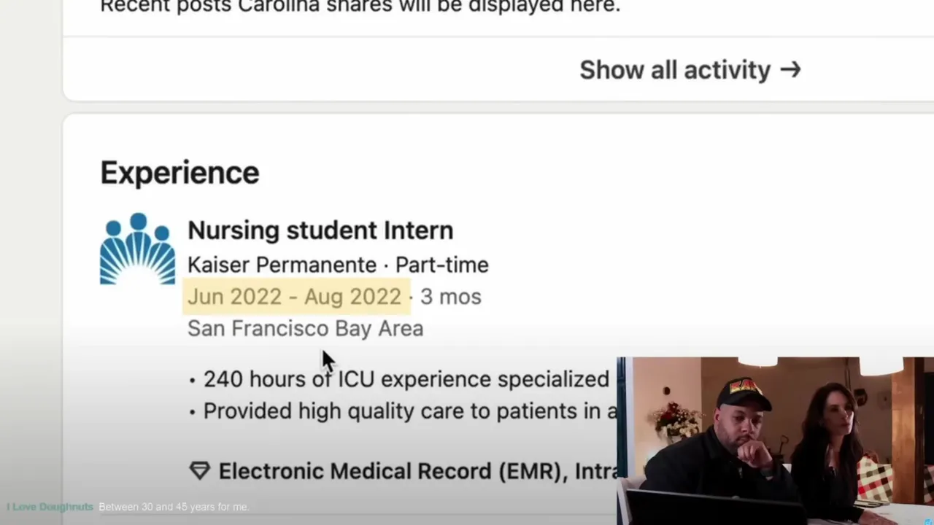Click the 'Between 30 and 45 years' chat message
Image resolution: width=934 pixels, height=525 pixels.
click(x=174, y=507)
